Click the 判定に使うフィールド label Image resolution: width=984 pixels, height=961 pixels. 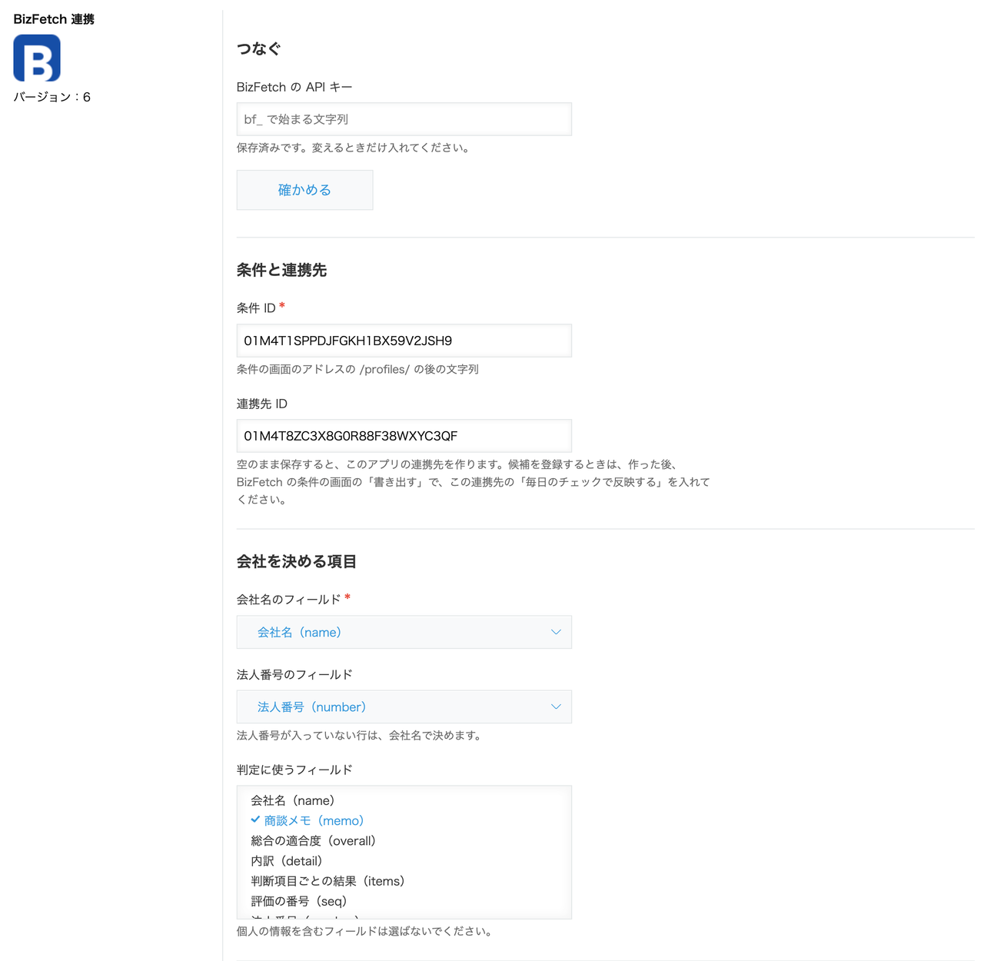[x=294, y=770]
